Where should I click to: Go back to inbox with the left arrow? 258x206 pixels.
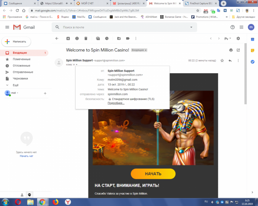pos(57,38)
